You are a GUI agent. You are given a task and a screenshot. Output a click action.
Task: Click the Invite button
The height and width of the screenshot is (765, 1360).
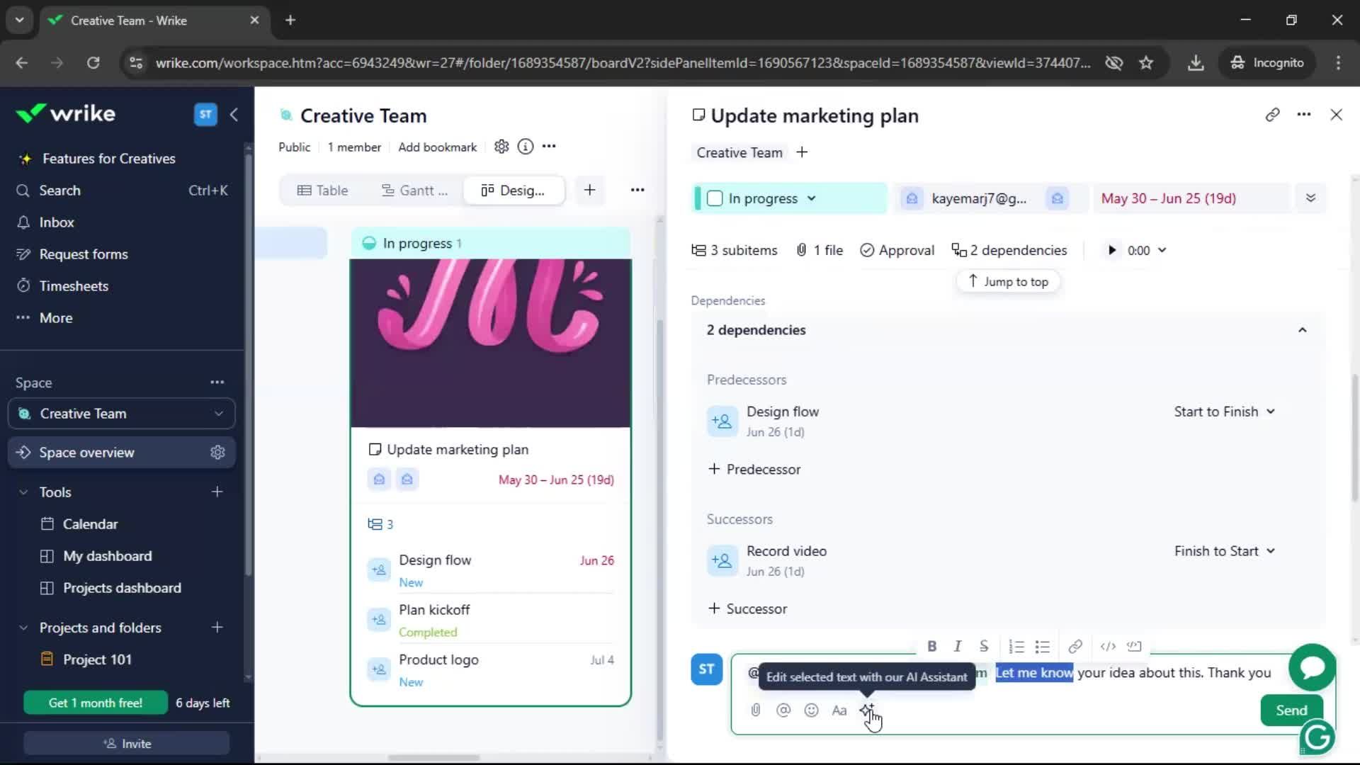click(127, 744)
